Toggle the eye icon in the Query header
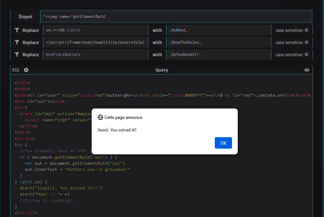Viewport: 324px width, 217px height. tap(306, 70)
